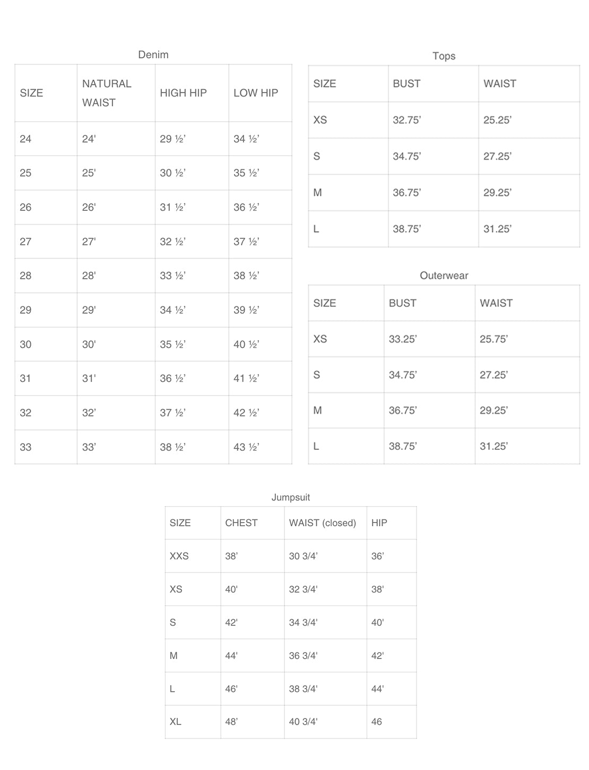This screenshot has width=589, height=770.
Task: Select the 30 3/4' waist cell
Action: click(x=303, y=556)
